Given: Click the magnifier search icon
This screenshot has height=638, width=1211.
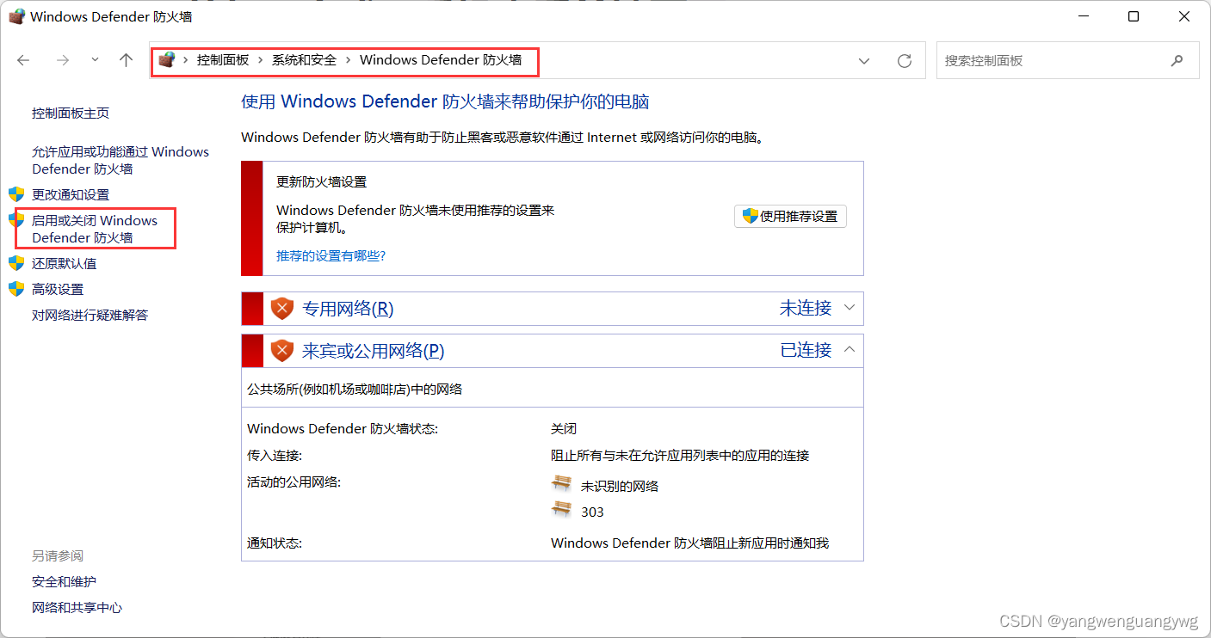Looking at the screenshot, I should coord(1177,61).
